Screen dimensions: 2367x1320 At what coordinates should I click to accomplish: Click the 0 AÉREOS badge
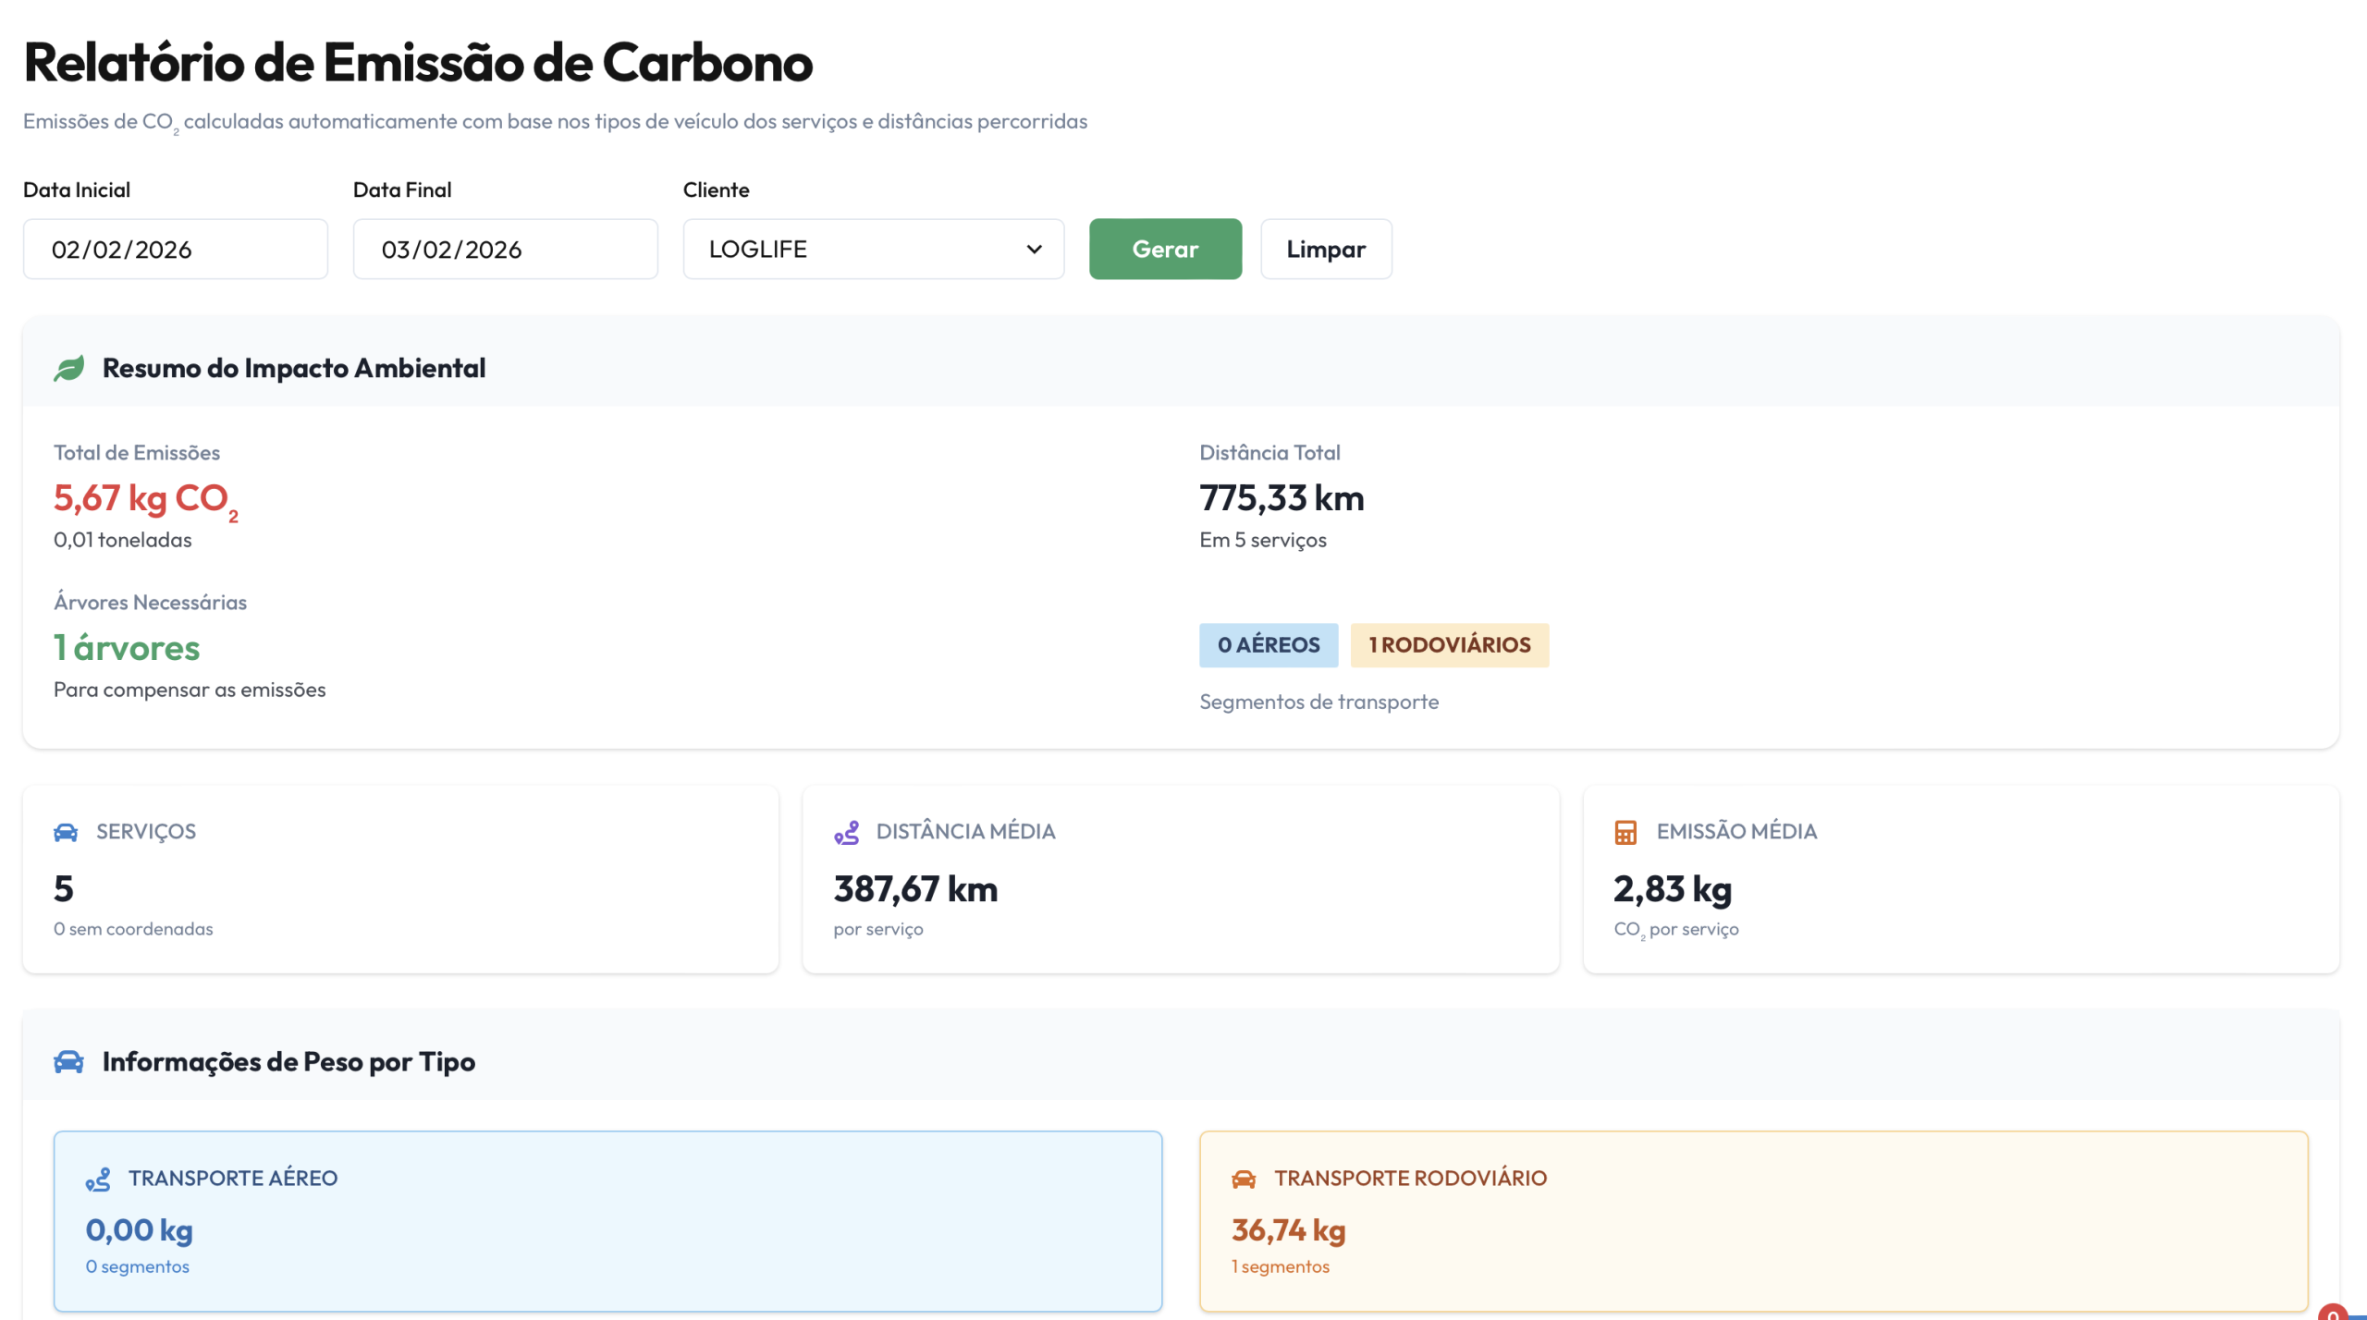1269,644
